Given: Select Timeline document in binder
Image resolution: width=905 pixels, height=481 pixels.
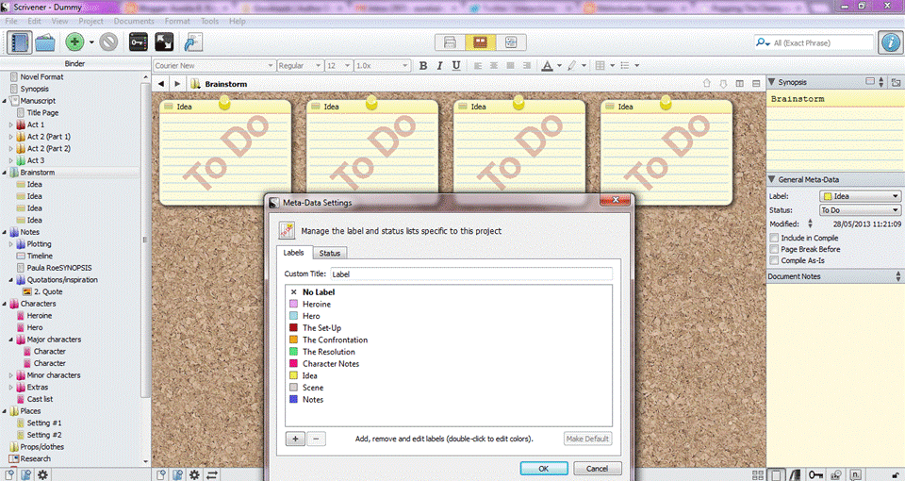Looking at the screenshot, I should point(40,256).
